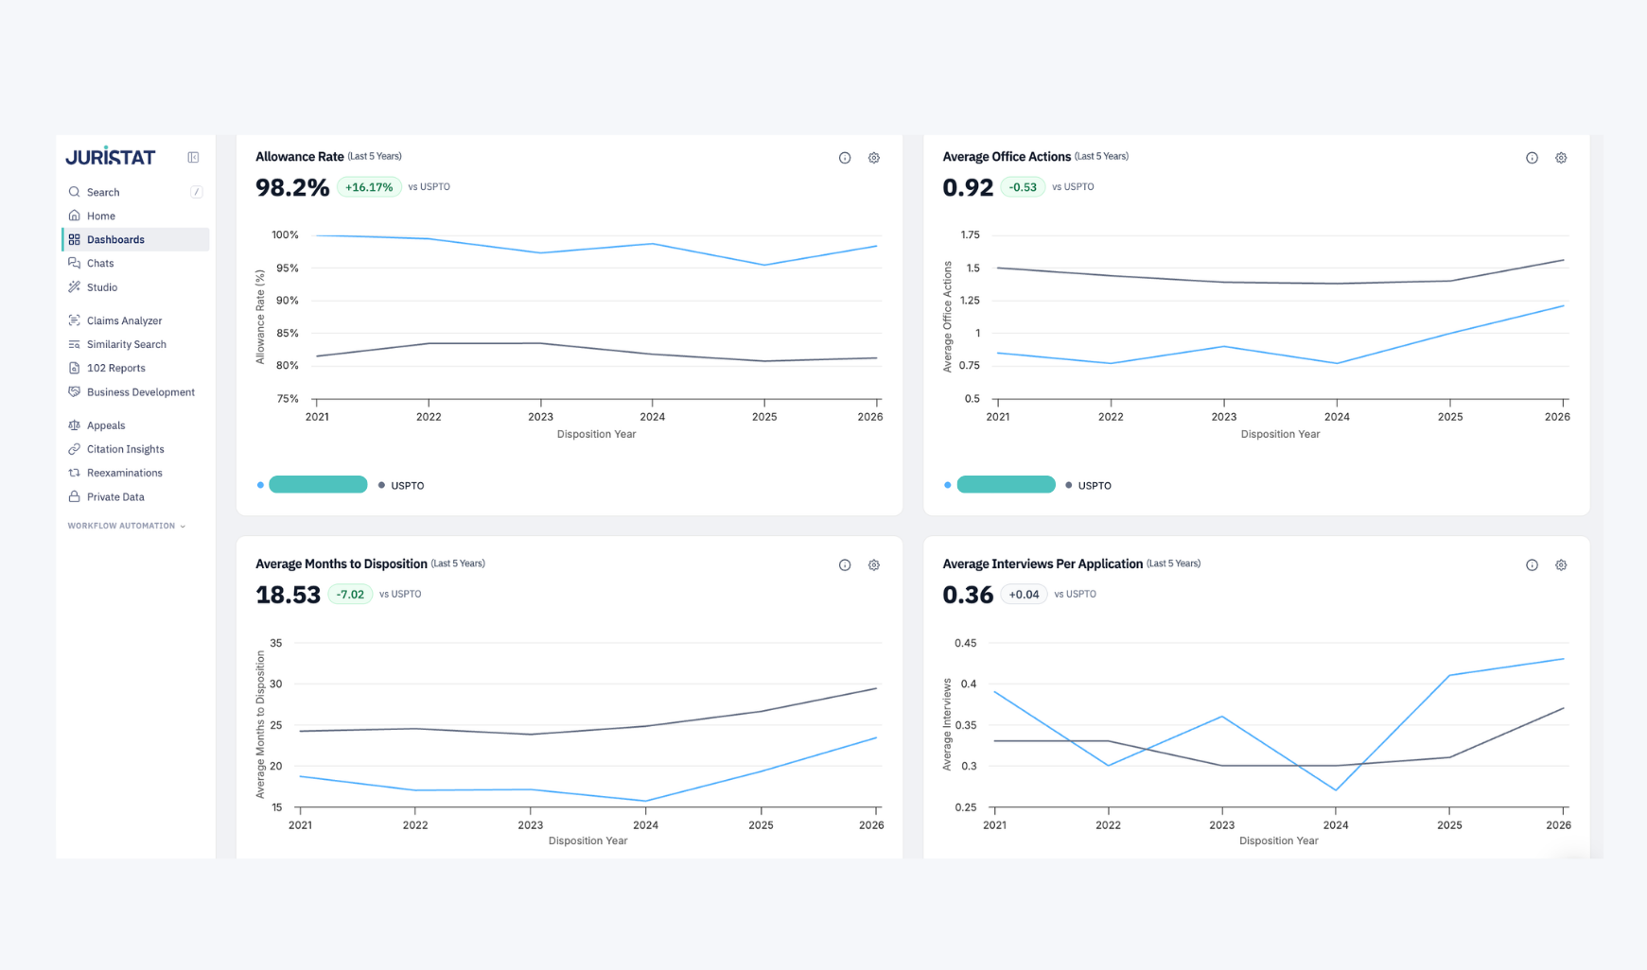Toggle redacted series in Office Actions legend

tap(1000, 484)
